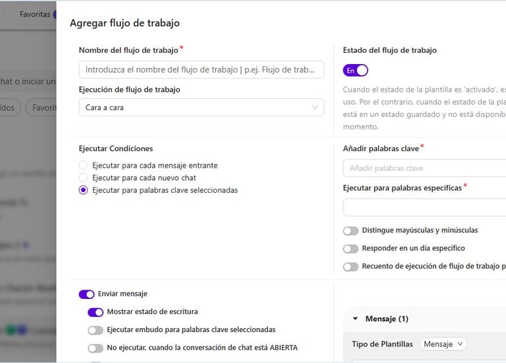Open Tipo de Plantillas Mensaje dropdown
Viewport: 506px width, 363px height.
(x=444, y=344)
